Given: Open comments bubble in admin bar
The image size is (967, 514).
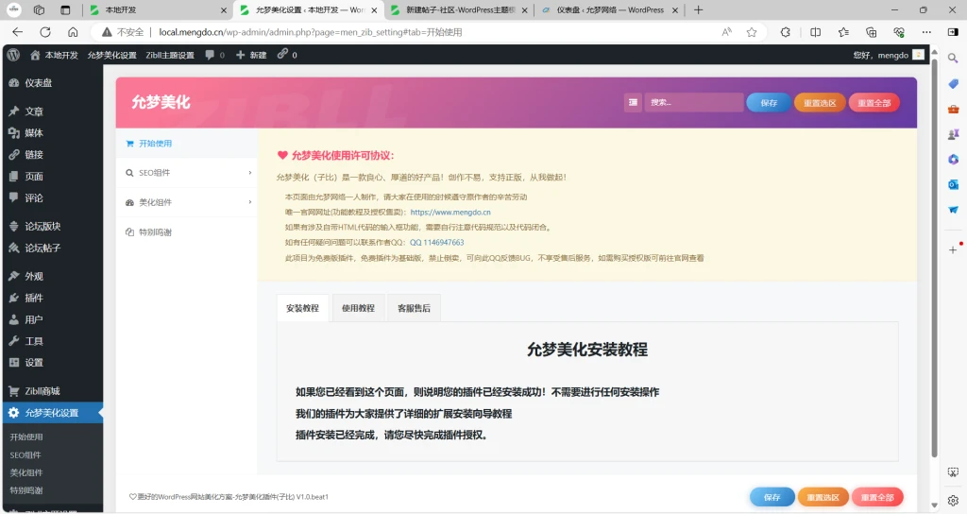Looking at the screenshot, I should [214, 55].
